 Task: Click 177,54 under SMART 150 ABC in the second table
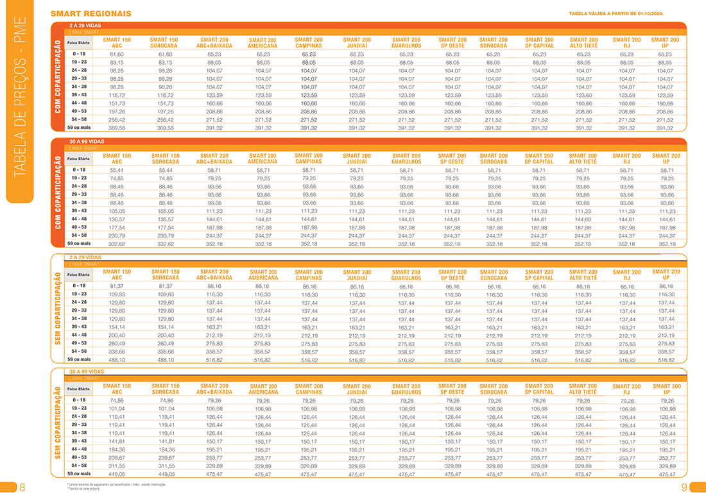point(117,228)
